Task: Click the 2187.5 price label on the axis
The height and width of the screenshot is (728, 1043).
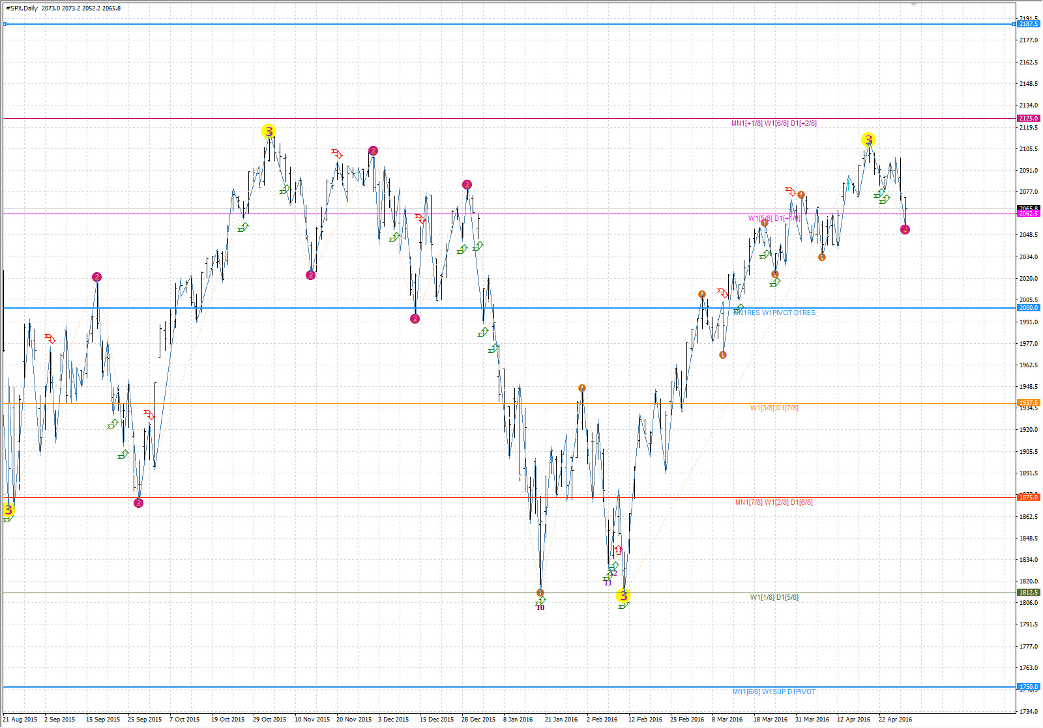Action: (1028, 24)
